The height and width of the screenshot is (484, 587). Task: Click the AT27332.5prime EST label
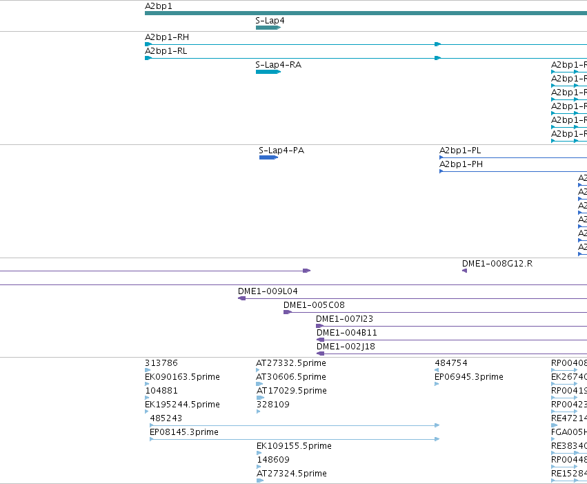click(291, 363)
